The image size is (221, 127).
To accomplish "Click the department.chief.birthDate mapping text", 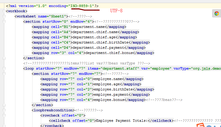I will 101,42.
